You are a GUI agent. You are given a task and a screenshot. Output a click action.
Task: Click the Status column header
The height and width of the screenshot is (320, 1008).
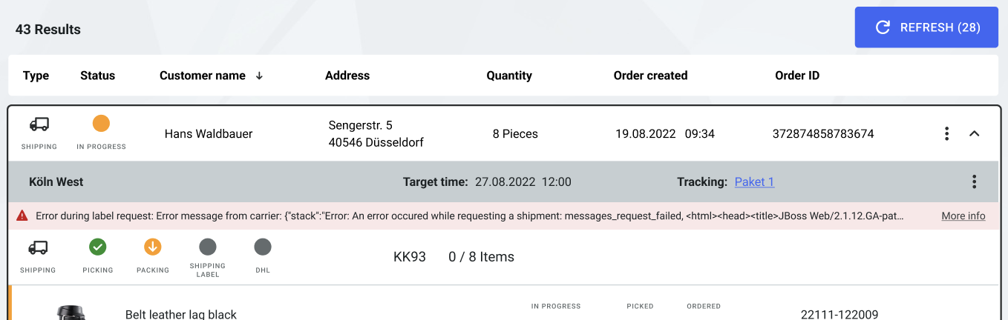click(97, 76)
